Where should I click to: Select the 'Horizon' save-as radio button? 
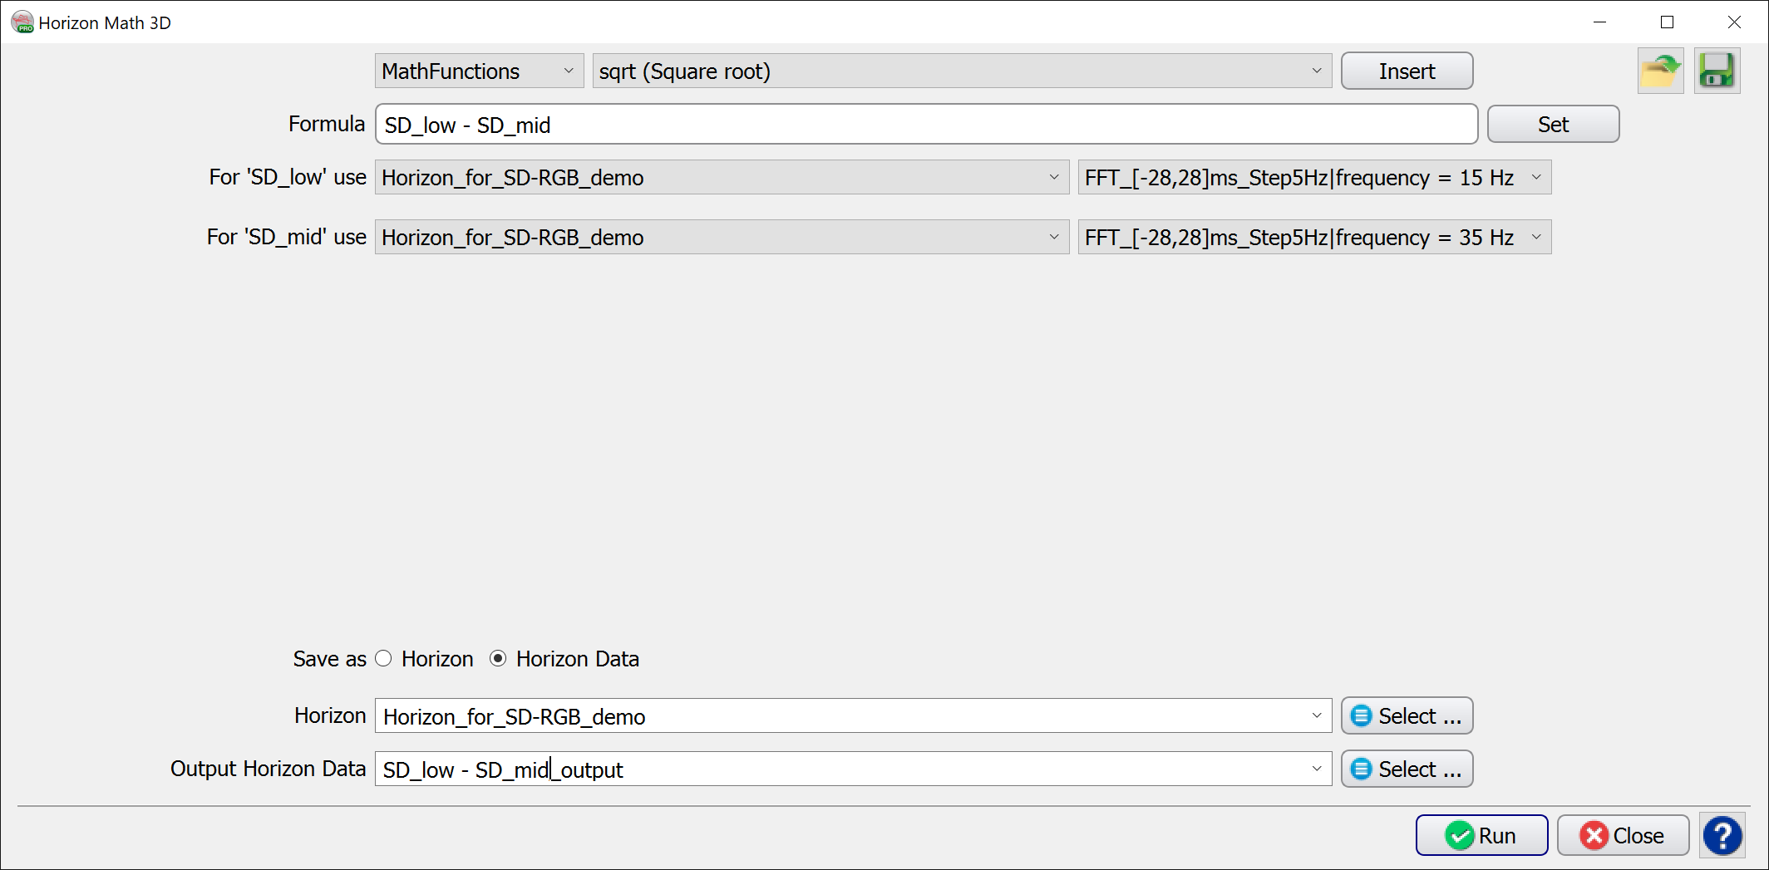tap(383, 659)
